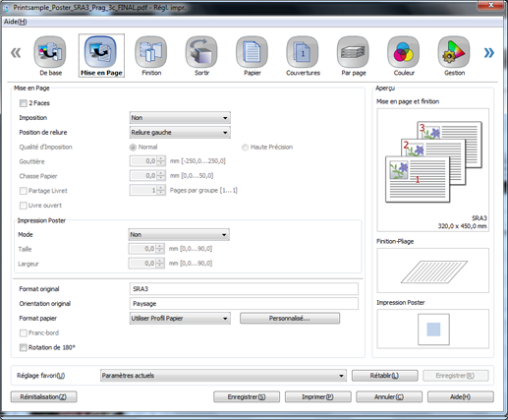Expand the Imposition dropdown
Image resolution: width=508 pixels, height=420 pixels.
pyautogui.click(x=180, y=118)
